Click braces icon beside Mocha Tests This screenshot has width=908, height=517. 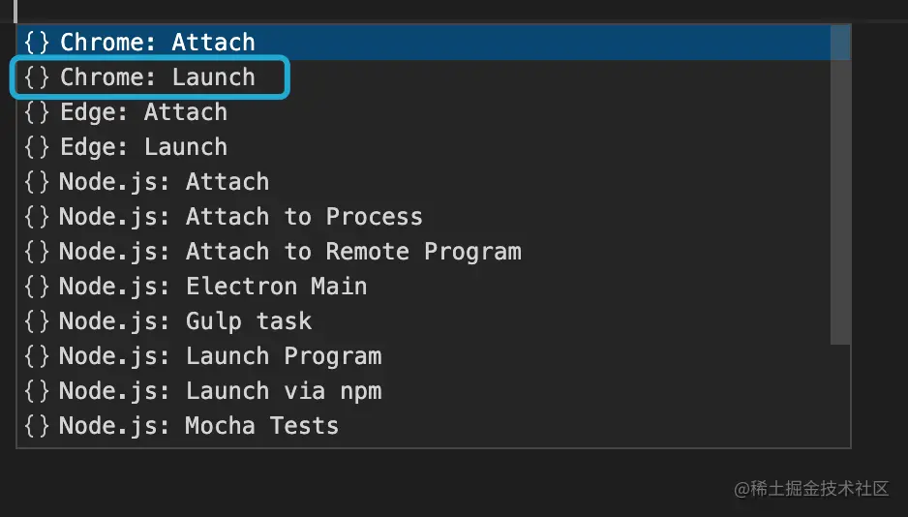pos(37,426)
